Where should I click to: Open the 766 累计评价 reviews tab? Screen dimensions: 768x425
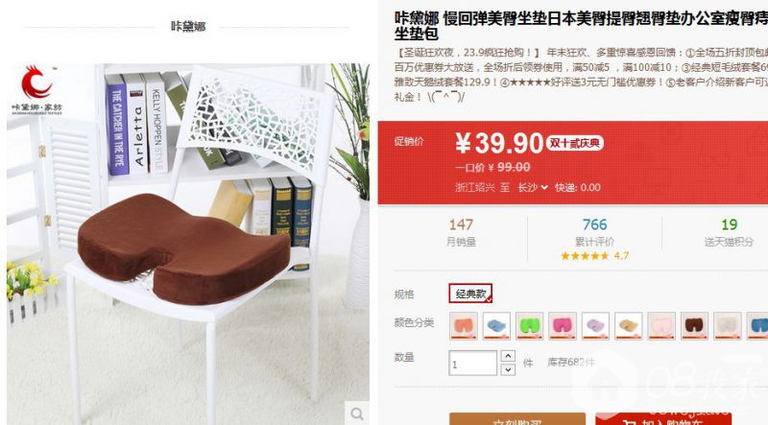click(594, 239)
